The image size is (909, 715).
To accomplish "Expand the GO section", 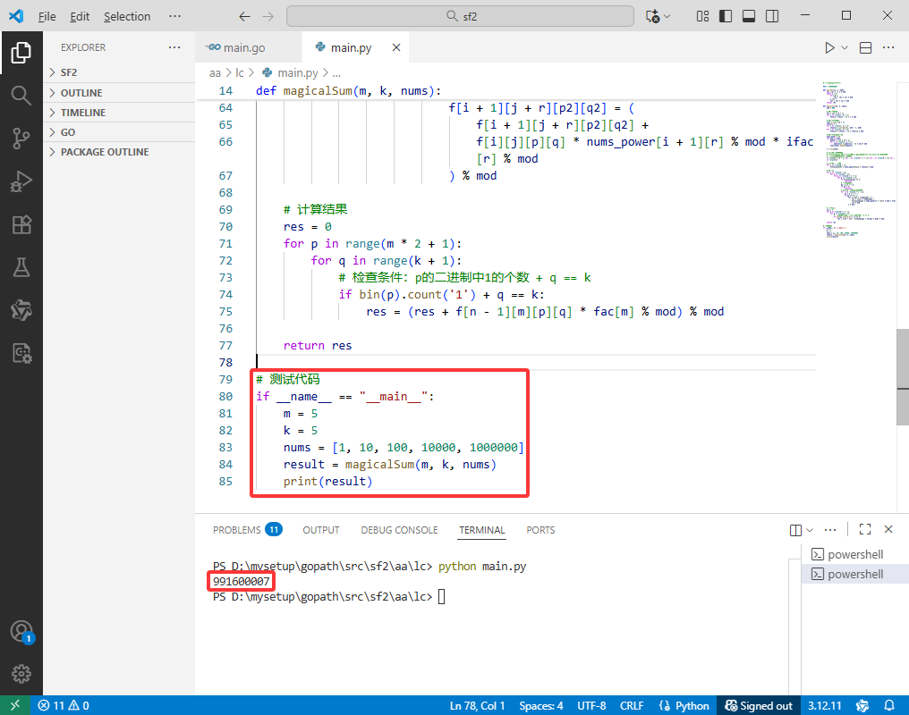I will click(x=119, y=132).
